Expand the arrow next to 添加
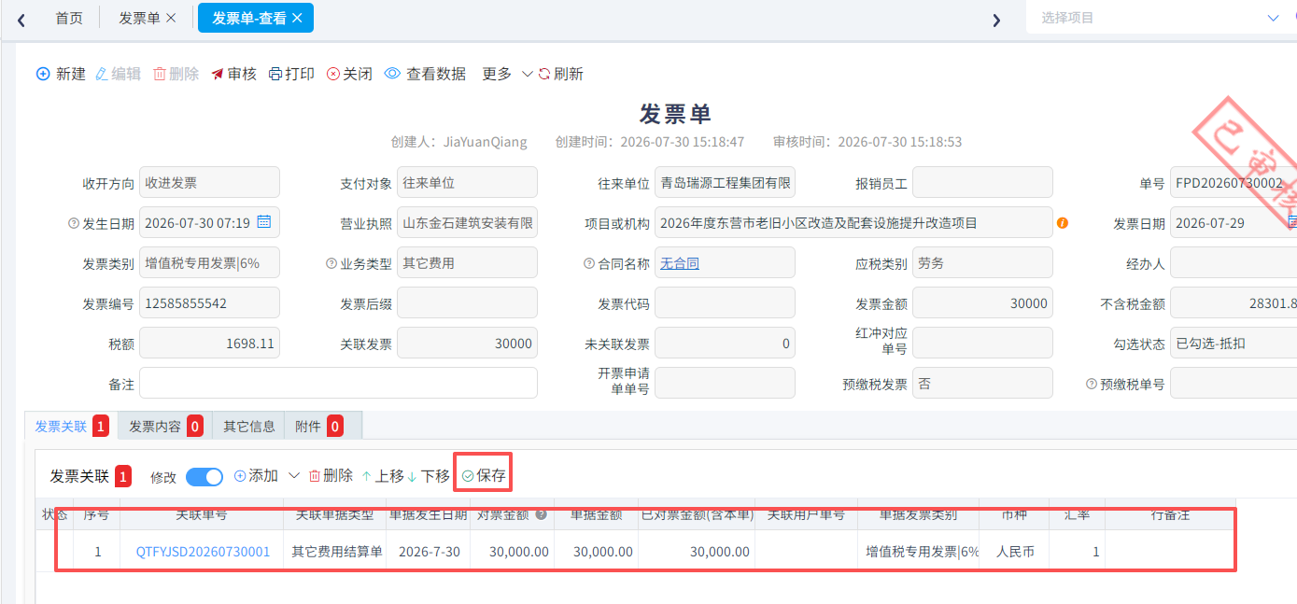The image size is (1297, 604). 294,476
